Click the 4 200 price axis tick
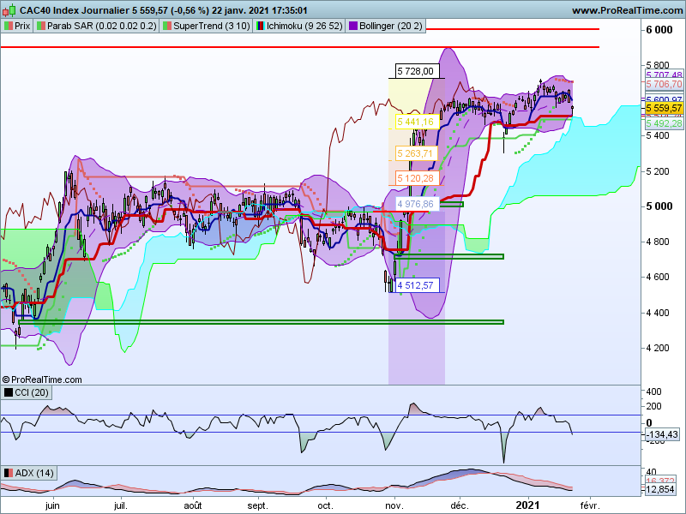The image size is (686, 514). pyautogui.click(x=658, y=348)
